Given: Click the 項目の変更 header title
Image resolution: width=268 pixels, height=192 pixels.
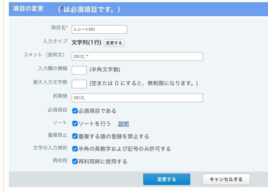Looking at the screenshot, I should pyautogui.click(x=28, y=9).
